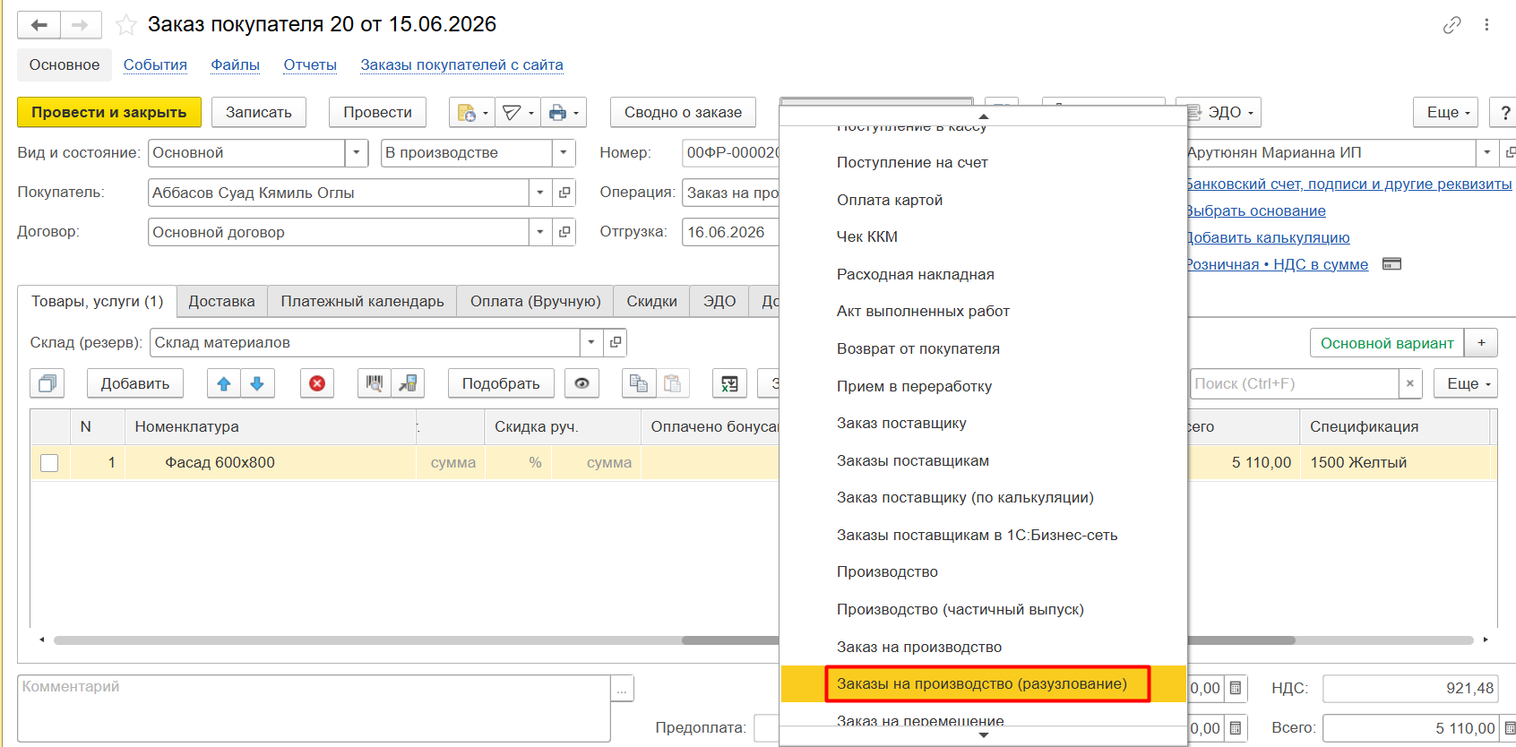Open the send paper-plane icon menu

(x=518, y=112)
